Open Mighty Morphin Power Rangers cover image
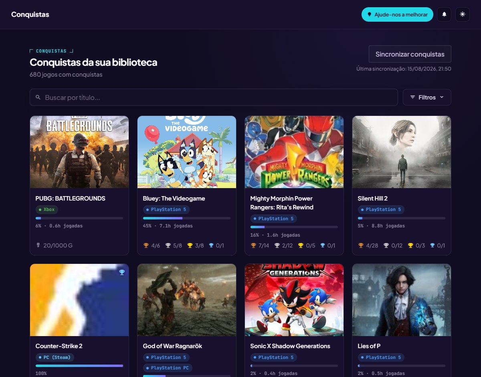This screenshot has height=377, width=481. [x=294, y=152]
